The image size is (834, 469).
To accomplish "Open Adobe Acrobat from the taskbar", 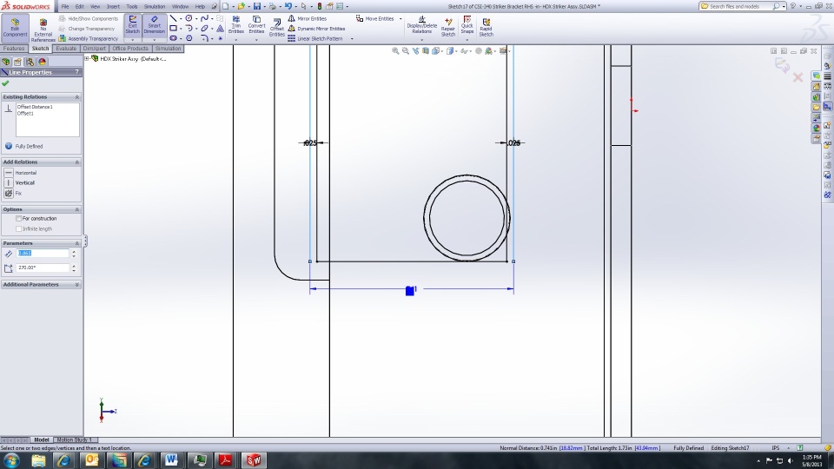I will 226,460.
